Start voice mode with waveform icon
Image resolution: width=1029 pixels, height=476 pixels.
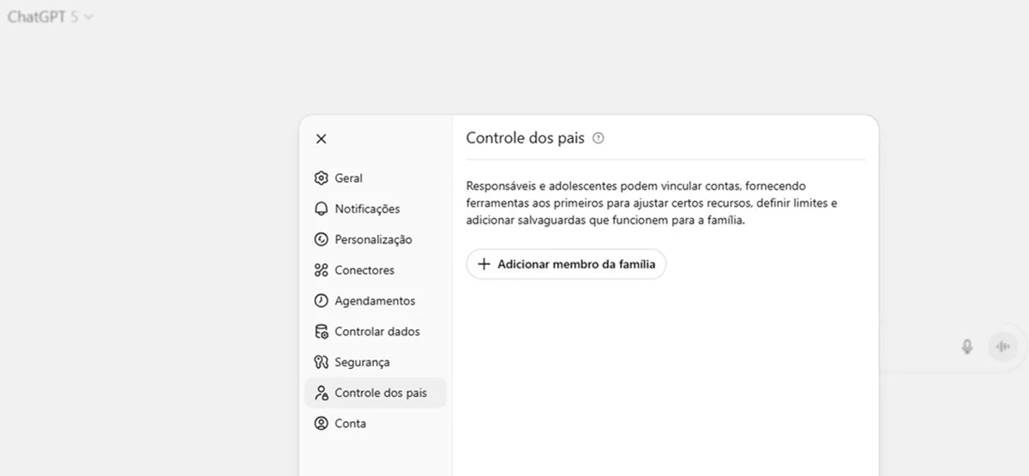(x=1002, y=346)
